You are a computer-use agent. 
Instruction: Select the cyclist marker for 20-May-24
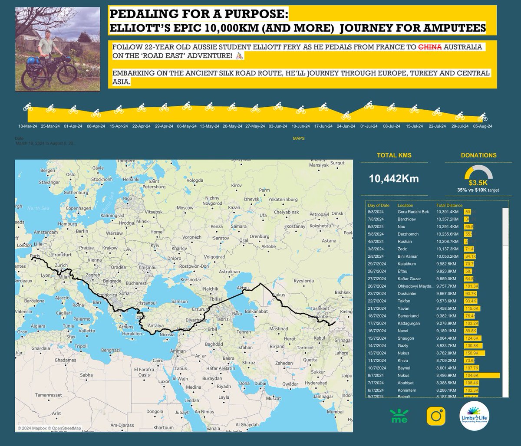point(232,107)
